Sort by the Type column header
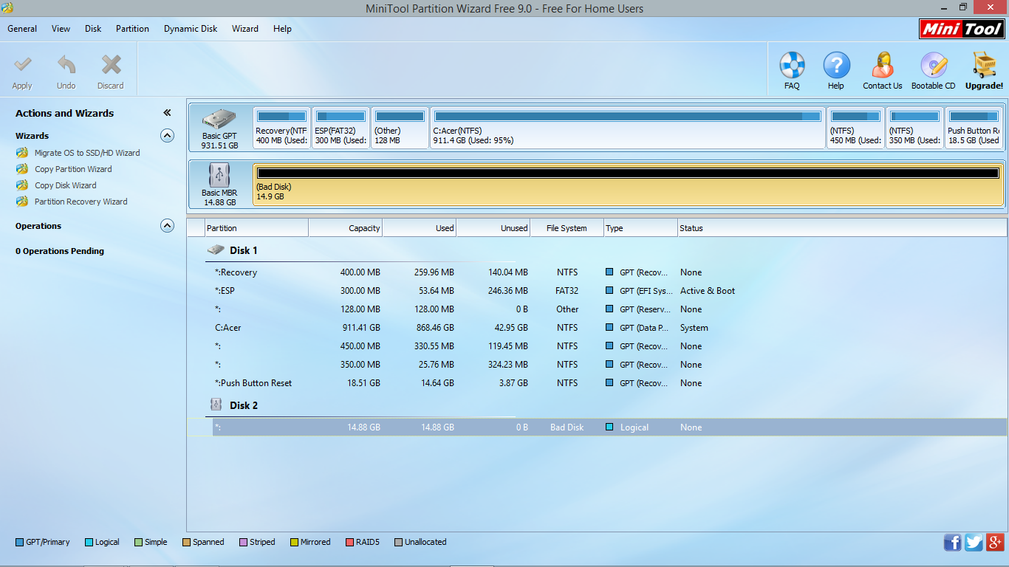Viewport: 1009px width, 567px height. point(641,228)
